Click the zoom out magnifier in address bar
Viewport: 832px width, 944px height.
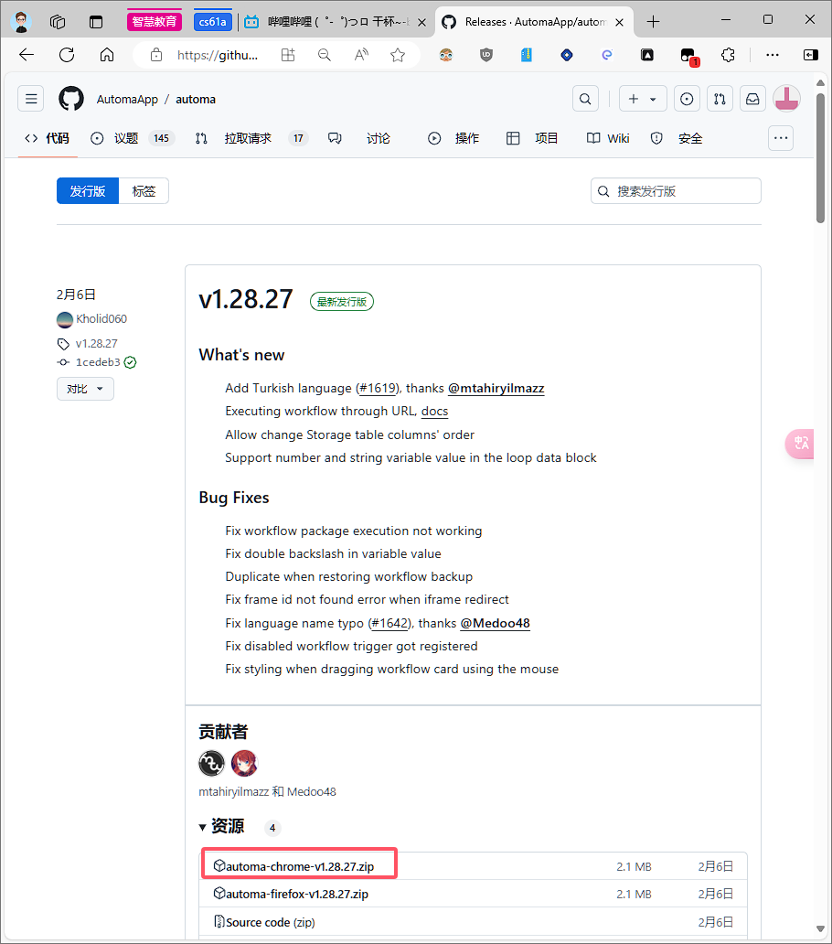pyautogui.click(x=325, y=56)
